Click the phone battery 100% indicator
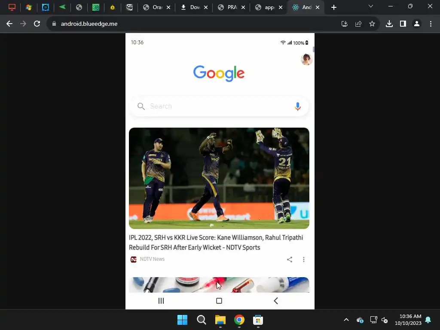The image size is (440, 330). pyautogui.click(x=300, y=43)
